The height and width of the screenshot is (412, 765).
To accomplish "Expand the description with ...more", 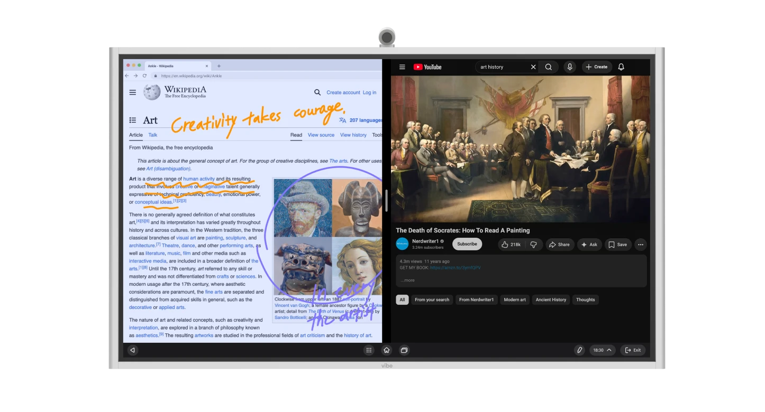I will pos(407,280).
